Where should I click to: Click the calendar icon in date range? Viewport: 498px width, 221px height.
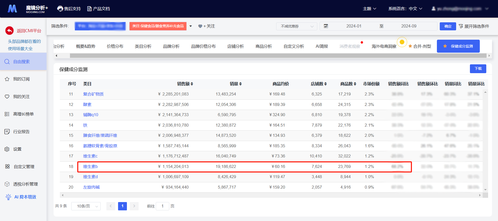coord(326,26)
